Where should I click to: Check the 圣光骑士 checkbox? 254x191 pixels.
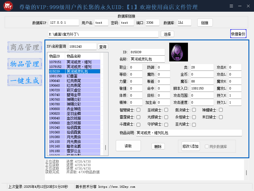click(x=194, y=125)
